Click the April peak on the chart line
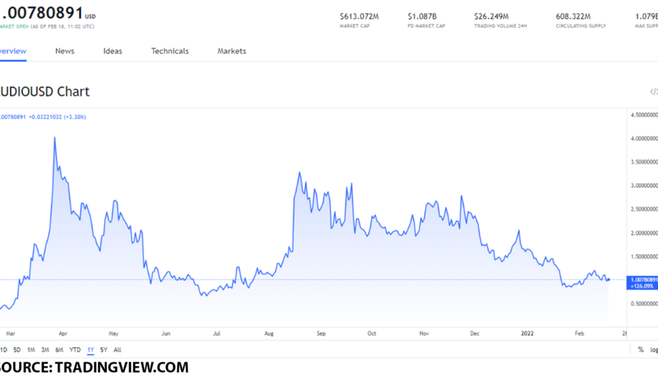658x376 pixels. click(55, 137)
